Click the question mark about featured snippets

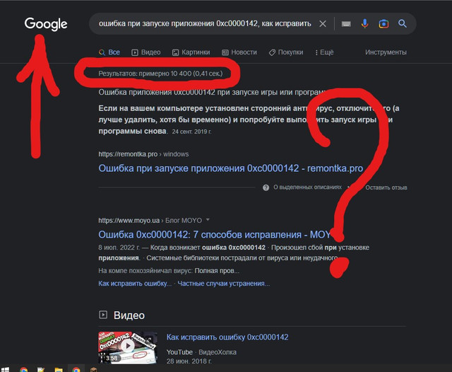[266, 187]
